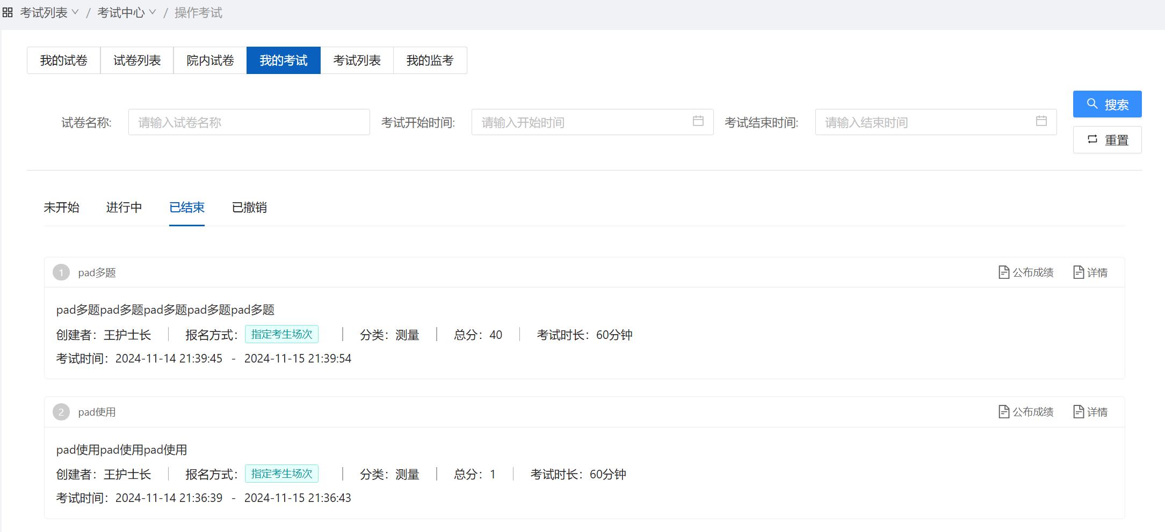Show exams under 进行中 tab
1165x532 pixels.
(124, 208)
